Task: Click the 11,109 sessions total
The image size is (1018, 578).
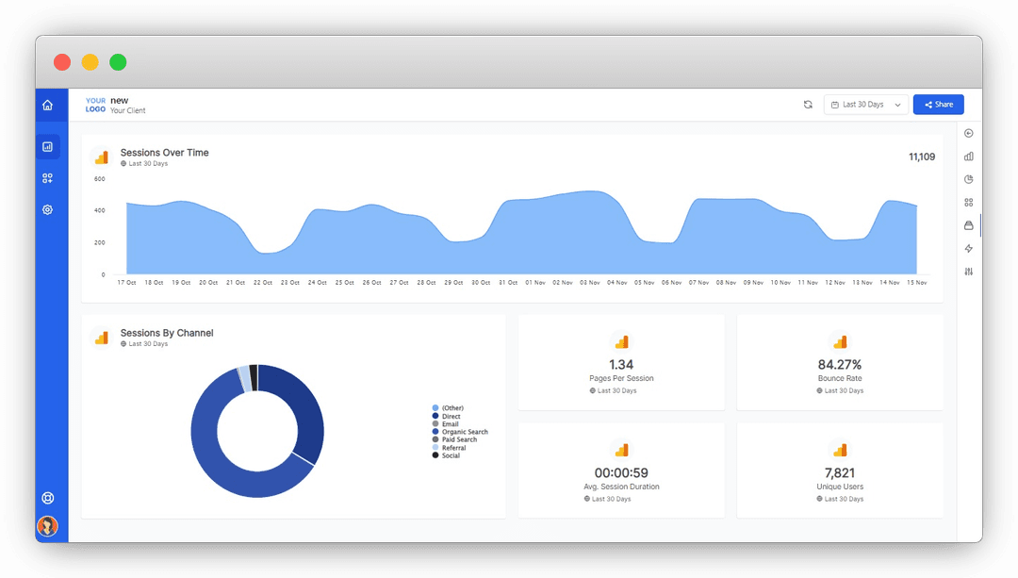Action: [x=922, y=157]
